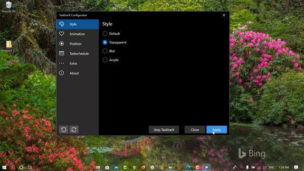Open Microsoft Store bag icon on taskbar

(x=107, y=167)
